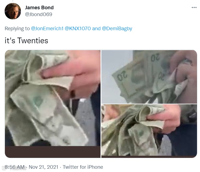Open the @Jbond069 handle profile
The width and height of the screenshot is (200, 172).
click(x=38, y=14)
